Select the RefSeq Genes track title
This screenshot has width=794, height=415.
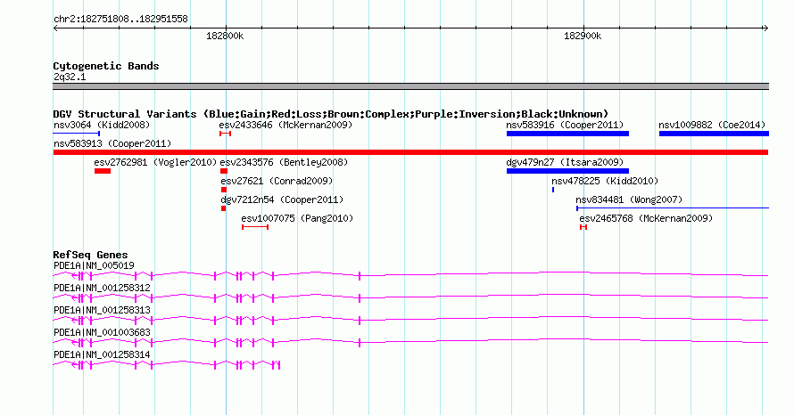pyautogui.click(x=90, y=255)
